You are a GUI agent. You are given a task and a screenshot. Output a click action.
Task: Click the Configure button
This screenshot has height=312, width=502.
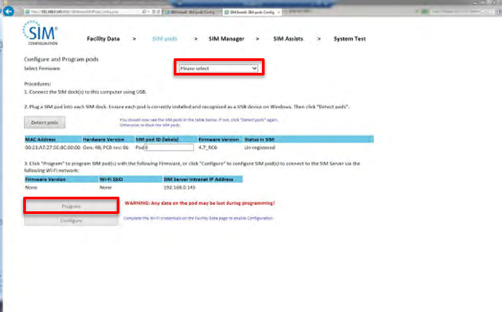[x=71, y=221]
